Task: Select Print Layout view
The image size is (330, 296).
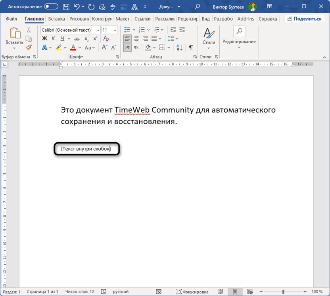Action: 235,291
